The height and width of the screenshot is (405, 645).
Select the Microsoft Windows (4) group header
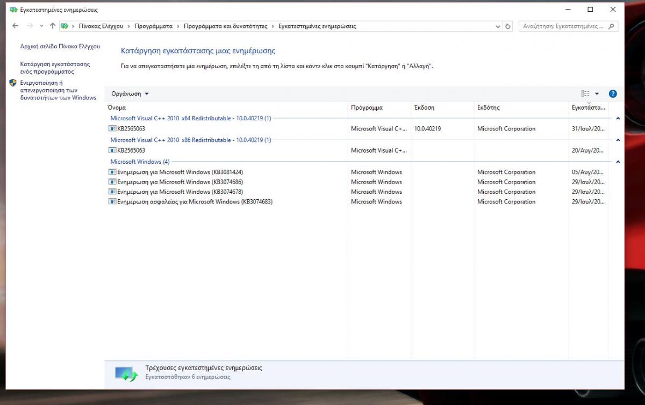[x=140, y=161]
